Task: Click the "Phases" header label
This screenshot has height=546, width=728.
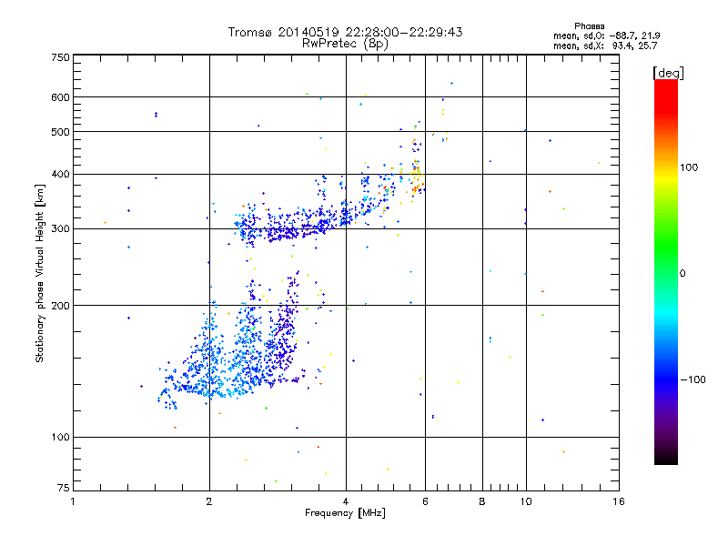Action: pos(589,26)
